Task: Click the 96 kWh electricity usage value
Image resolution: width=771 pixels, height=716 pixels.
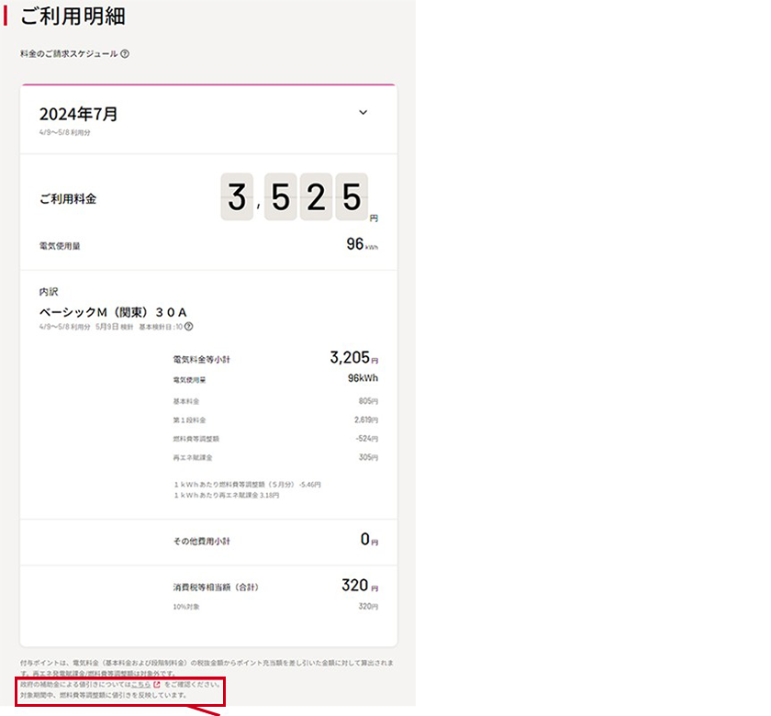Action: pyautogui.click(x=363, y=244)
